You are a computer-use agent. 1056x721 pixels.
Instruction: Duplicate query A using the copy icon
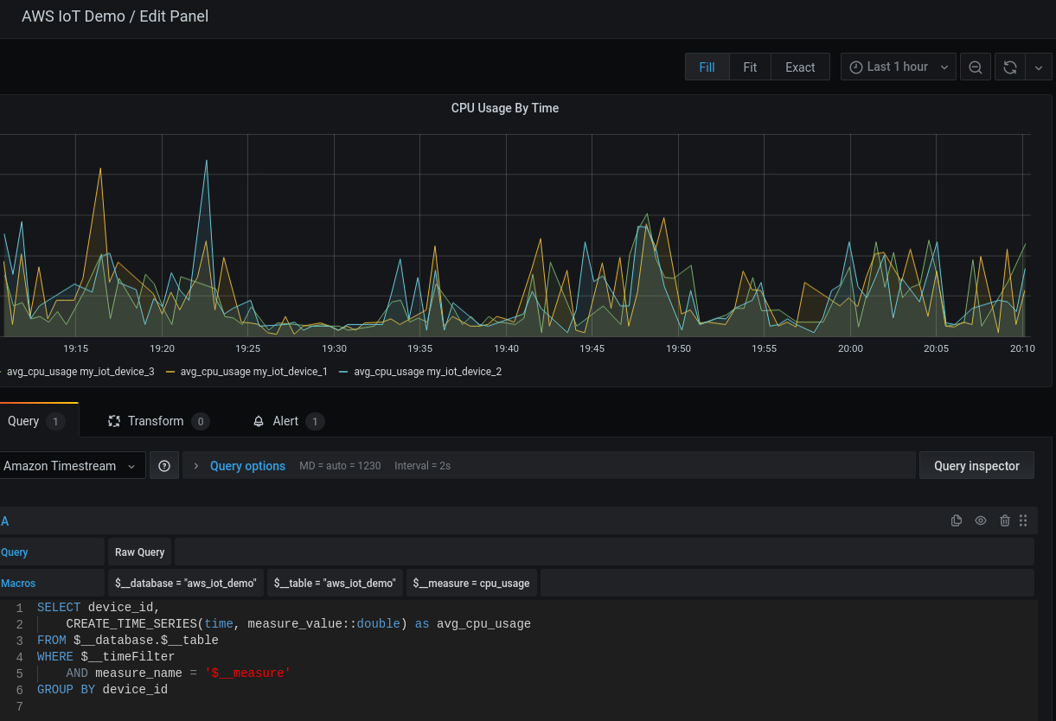(956, 520)
